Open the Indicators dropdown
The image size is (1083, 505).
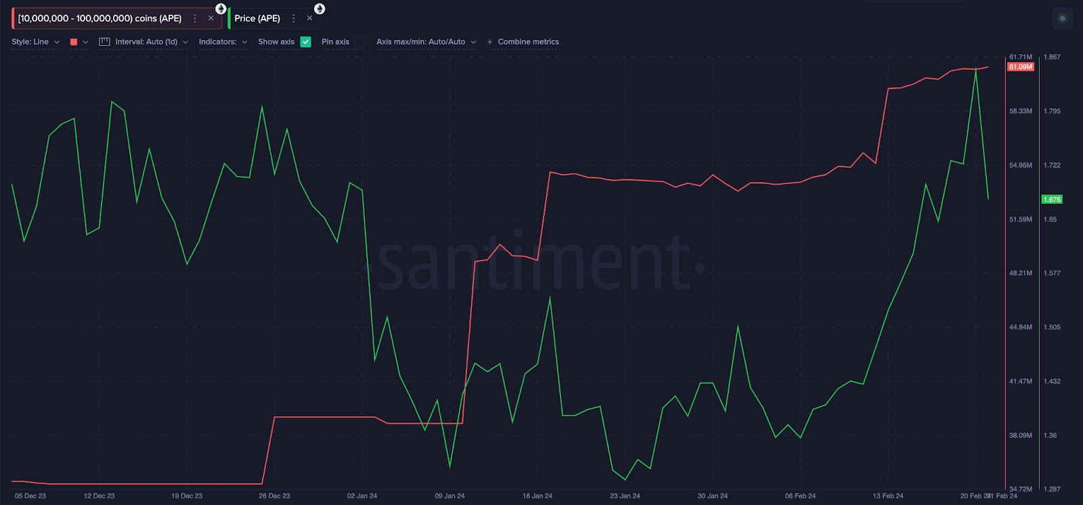pos(223,42)
